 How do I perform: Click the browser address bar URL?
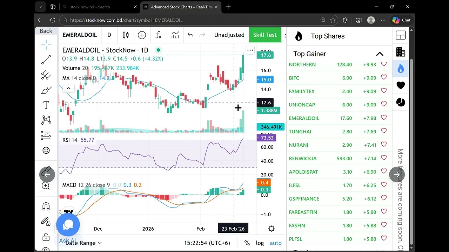click(x=126, y=20)
